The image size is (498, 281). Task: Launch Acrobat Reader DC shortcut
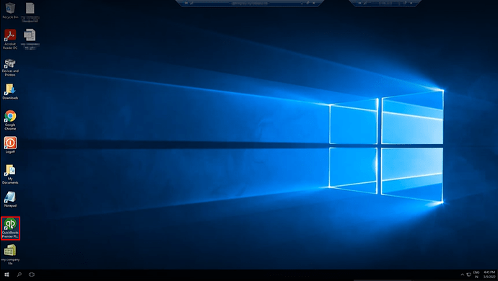click(10, 39)
